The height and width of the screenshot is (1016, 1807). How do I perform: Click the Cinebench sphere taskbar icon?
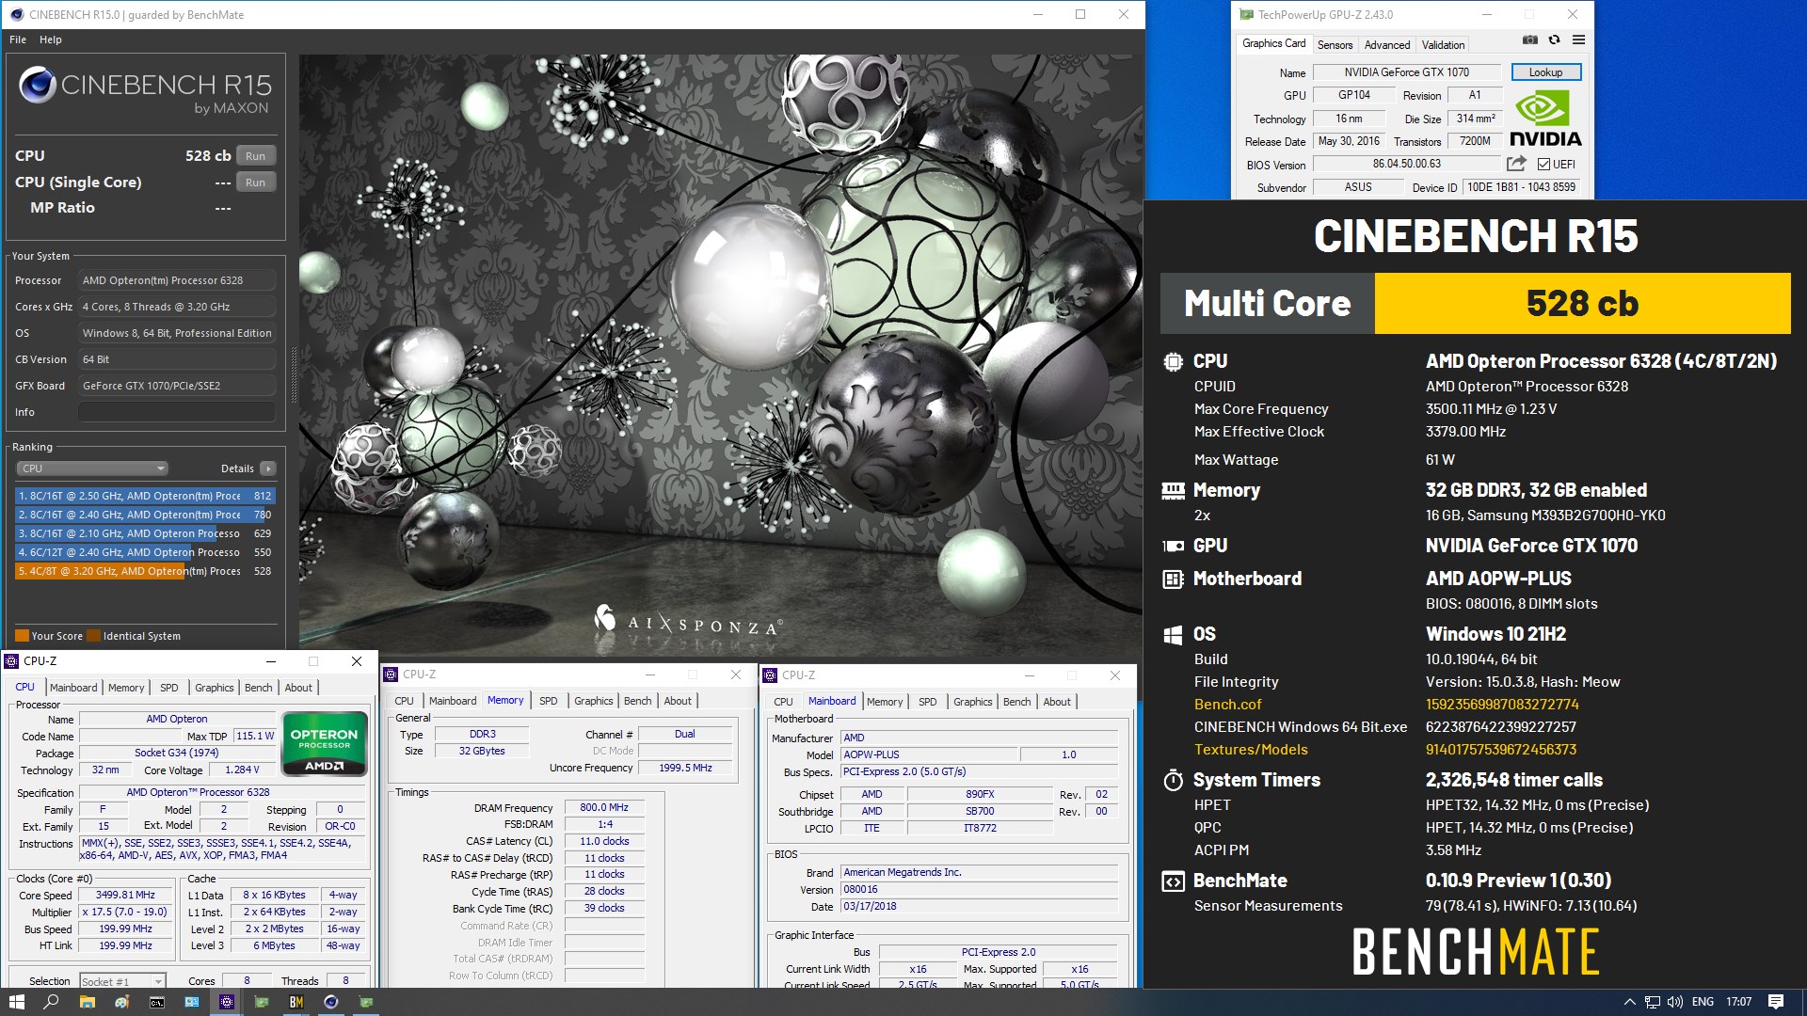(x=331, y=1002)
